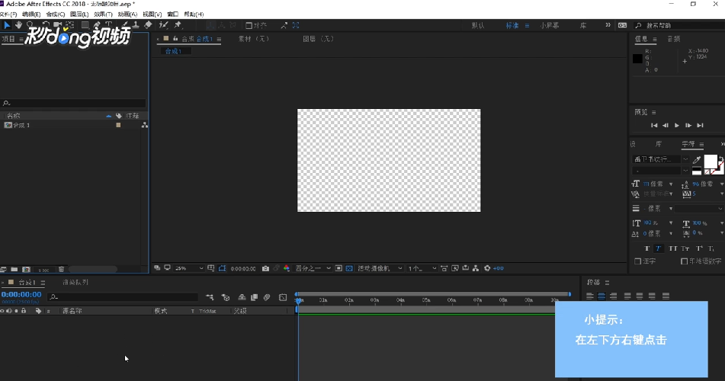Select the Roto Brush tool

163,25
